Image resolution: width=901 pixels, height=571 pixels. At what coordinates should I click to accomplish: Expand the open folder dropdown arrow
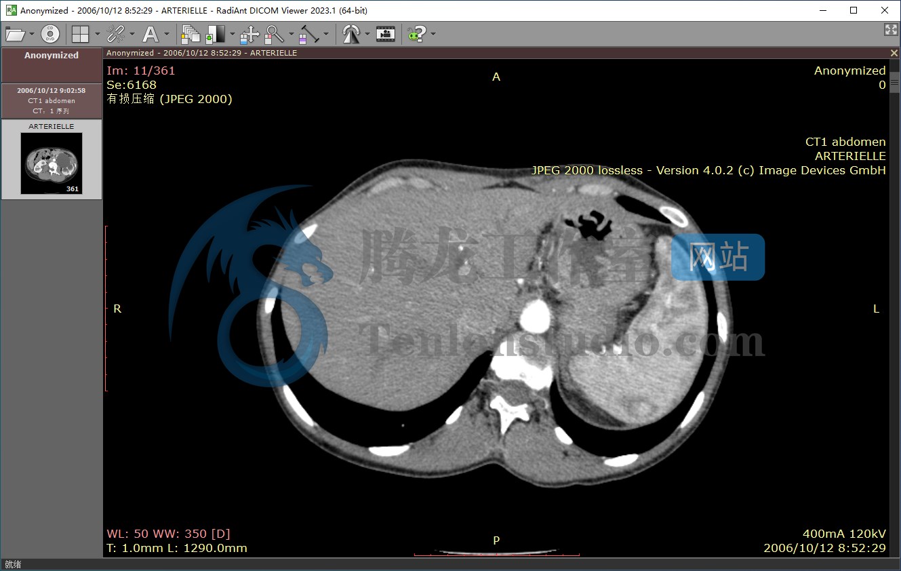[x=32, y=34]
